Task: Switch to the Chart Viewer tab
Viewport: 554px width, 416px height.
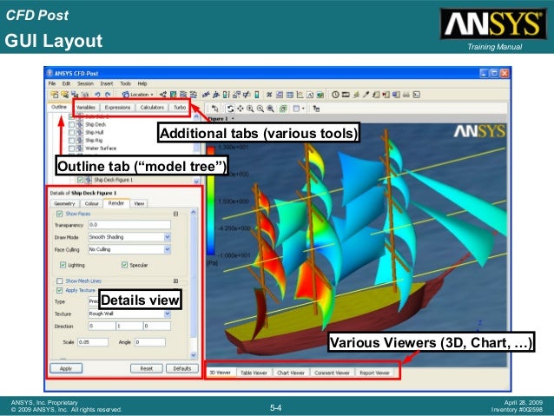Action: [x=290, y=373]
